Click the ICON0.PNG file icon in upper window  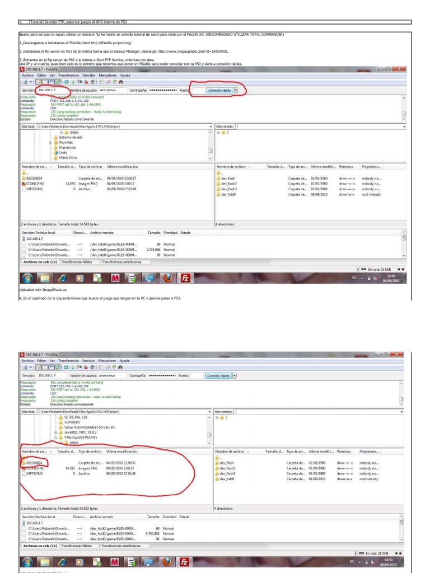24,184
